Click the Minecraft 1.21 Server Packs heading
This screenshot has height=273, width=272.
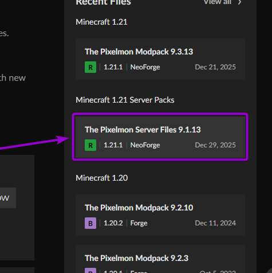[125, 100]
